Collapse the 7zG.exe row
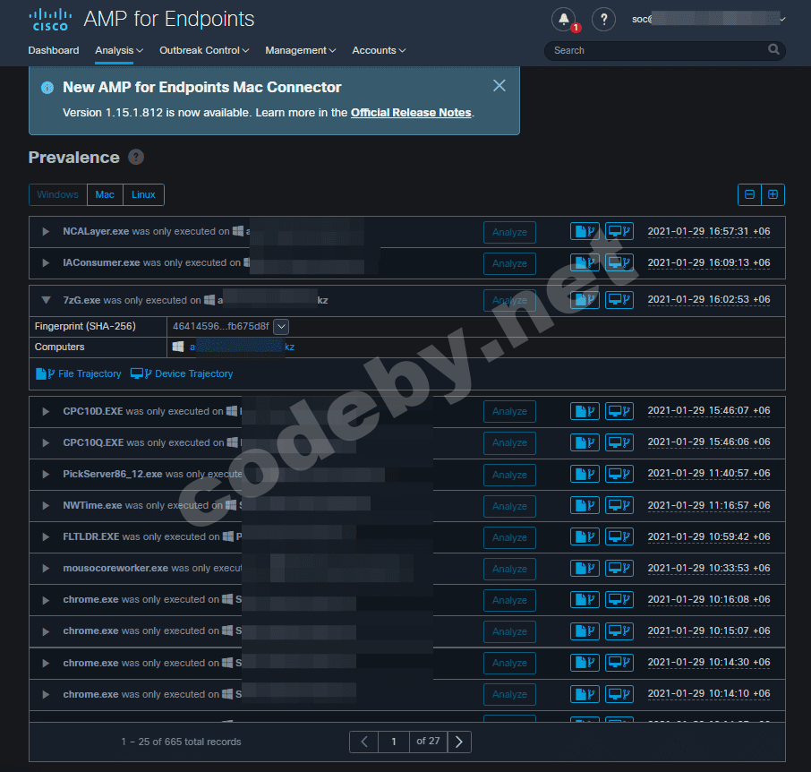Screen dimensions: 811x772 point(46,300)
